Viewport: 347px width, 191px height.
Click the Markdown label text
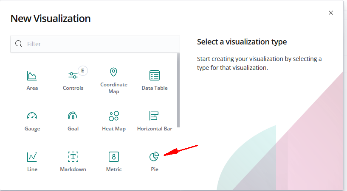[x=73, y=169]
